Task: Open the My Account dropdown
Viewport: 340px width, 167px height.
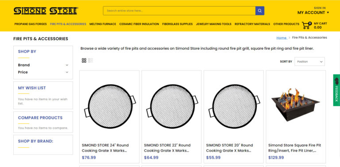Action: tap(313, 13)
